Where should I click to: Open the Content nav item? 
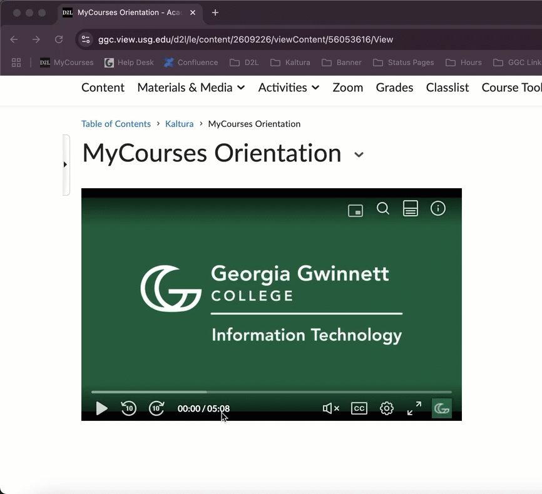coord(103,88)
